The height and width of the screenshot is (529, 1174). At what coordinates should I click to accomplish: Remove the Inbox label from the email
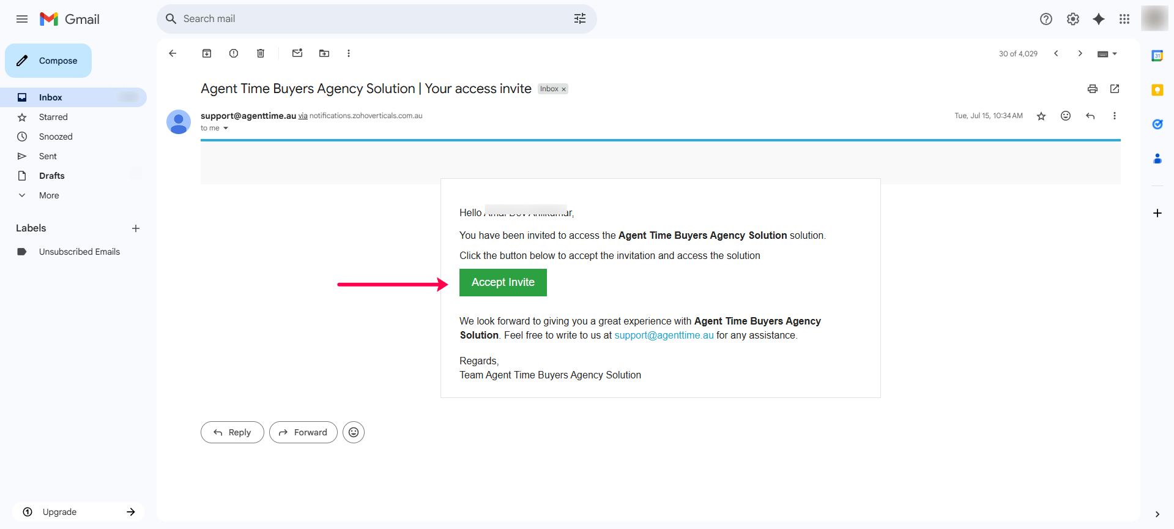[x=563, y=89]
